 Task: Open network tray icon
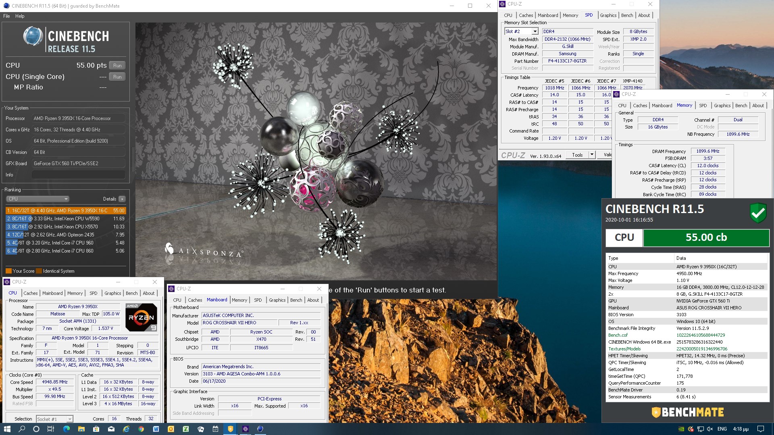tap(701, 429)
